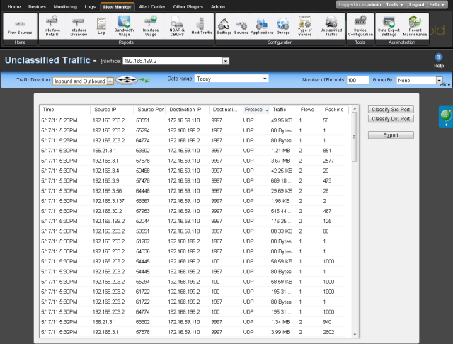This screenshot has height=344, width=453.
Task: Hide the filter options bar
Action: tap(445, 84)
